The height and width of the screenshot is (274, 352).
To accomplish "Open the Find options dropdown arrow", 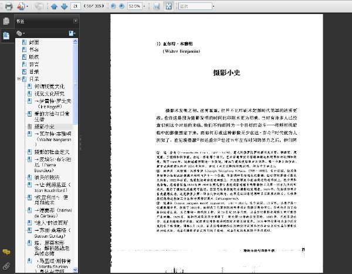I will [214, 6].
